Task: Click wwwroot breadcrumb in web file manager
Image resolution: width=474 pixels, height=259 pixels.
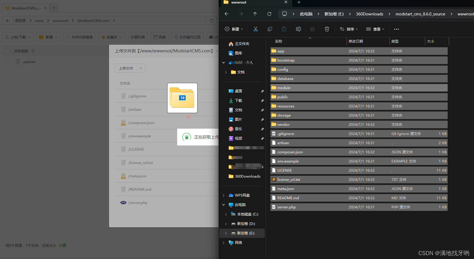Action: 60,21
